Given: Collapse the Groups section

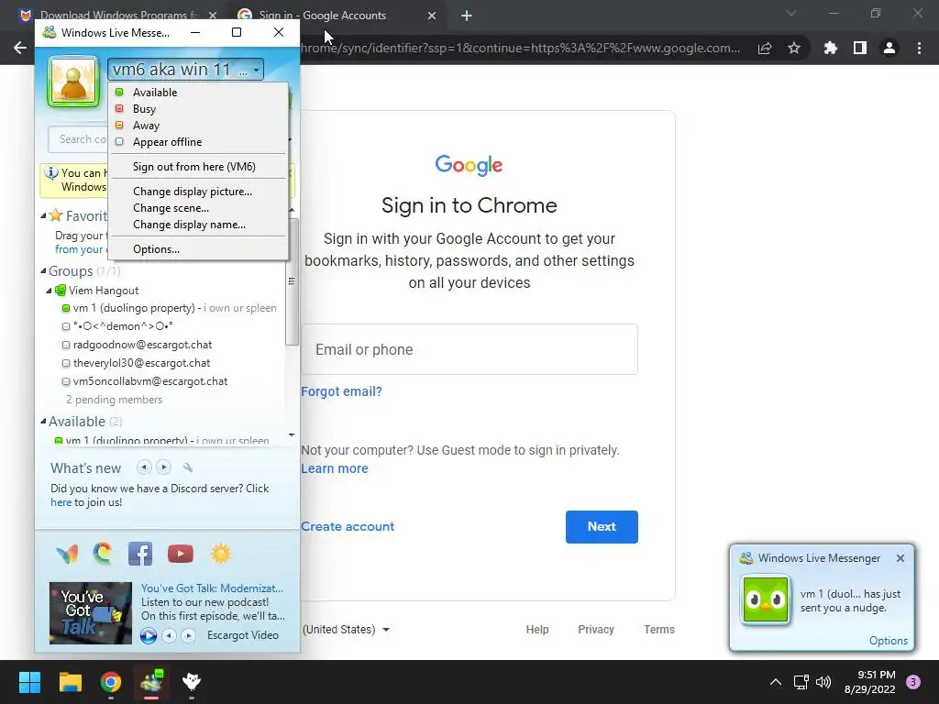Looking at the screenshot, I should (43, 271).
